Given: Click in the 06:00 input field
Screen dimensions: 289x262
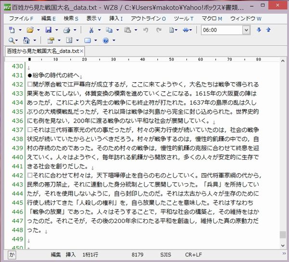Looking at the screenshot, I should coord(222,30).
